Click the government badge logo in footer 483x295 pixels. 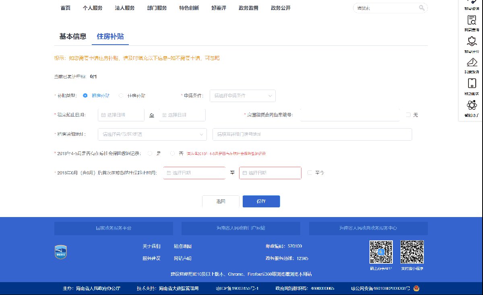point(61,252)
